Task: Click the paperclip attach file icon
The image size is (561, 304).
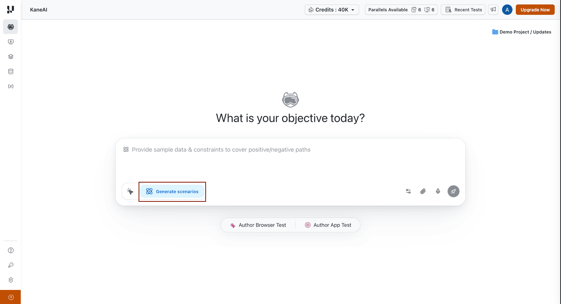Action: (423, 191)
